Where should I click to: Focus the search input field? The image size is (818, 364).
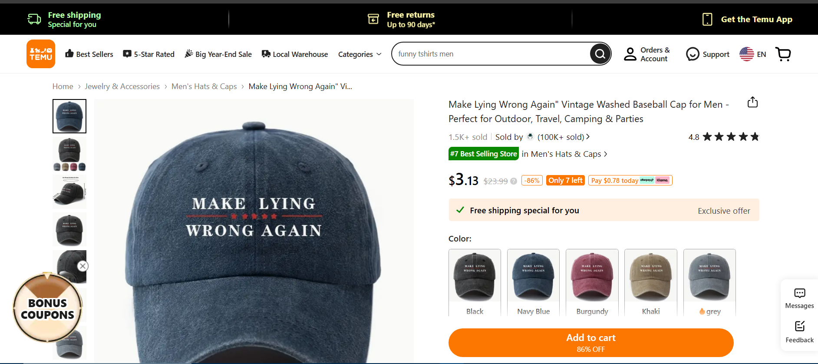[x=491, y=54]
